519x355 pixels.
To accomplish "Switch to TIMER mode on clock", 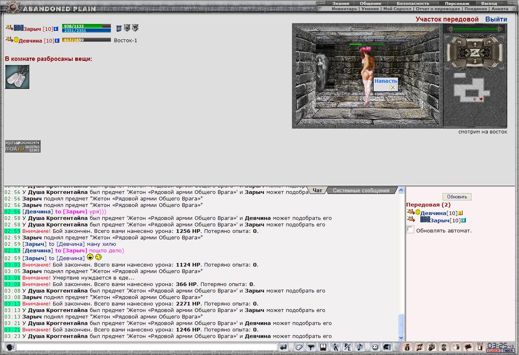I will pos(507,351).
